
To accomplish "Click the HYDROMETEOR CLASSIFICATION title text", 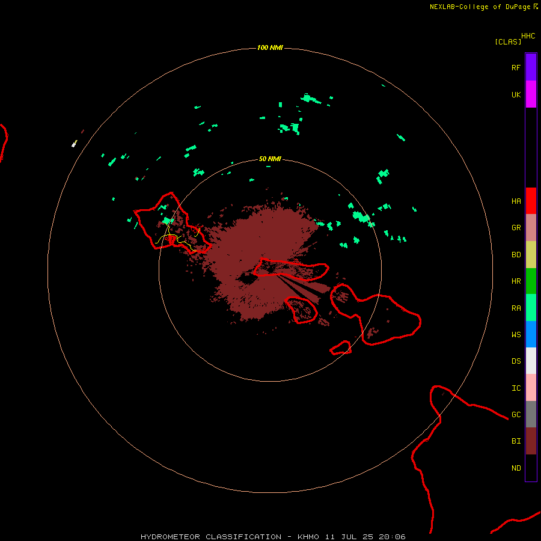I will click(x=211, y=537).
